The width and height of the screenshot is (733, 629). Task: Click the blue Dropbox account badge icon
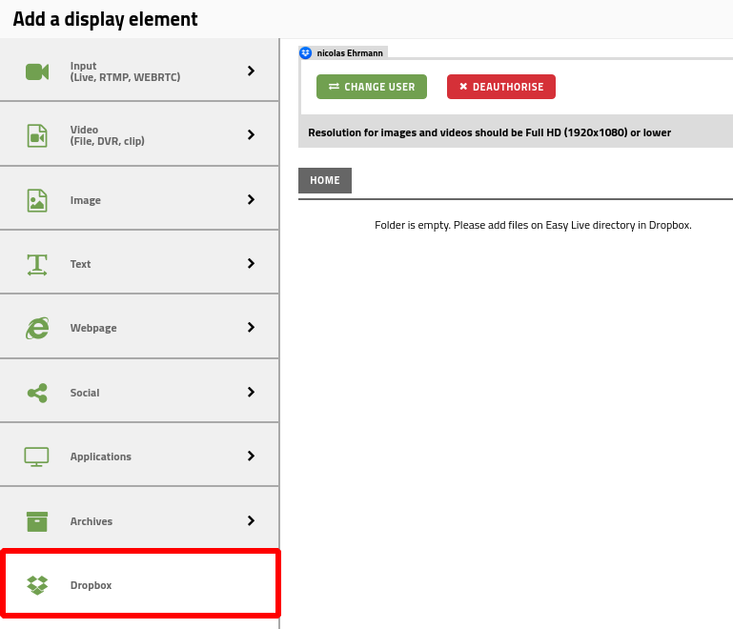point(306,52)
